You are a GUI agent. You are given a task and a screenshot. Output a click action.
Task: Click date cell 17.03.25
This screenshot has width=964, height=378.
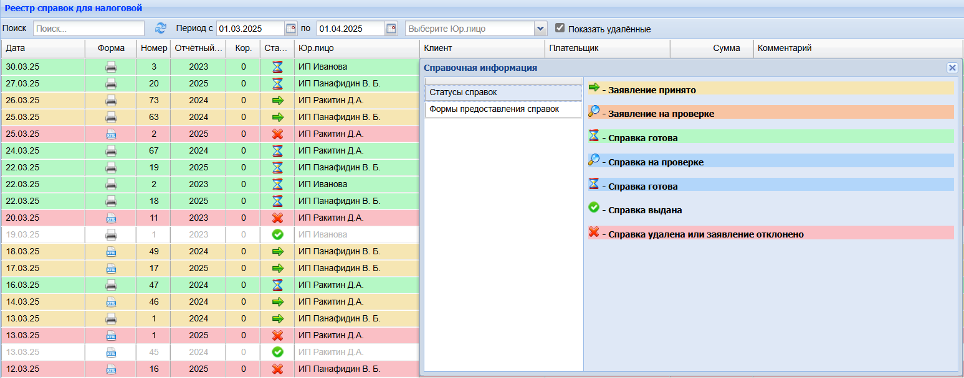pyautogui.click(x=43, y=268)
